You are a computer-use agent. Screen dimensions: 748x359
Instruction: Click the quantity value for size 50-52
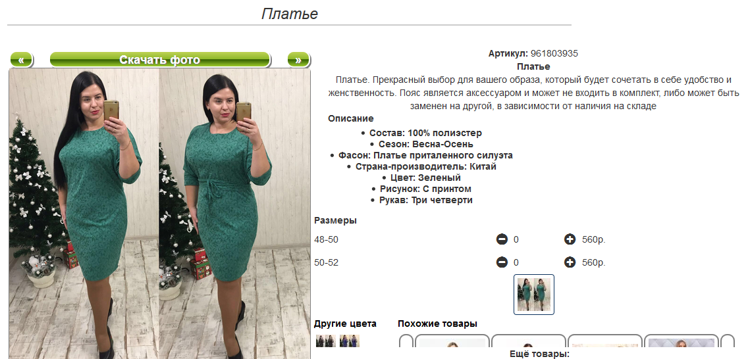(516, 262)
